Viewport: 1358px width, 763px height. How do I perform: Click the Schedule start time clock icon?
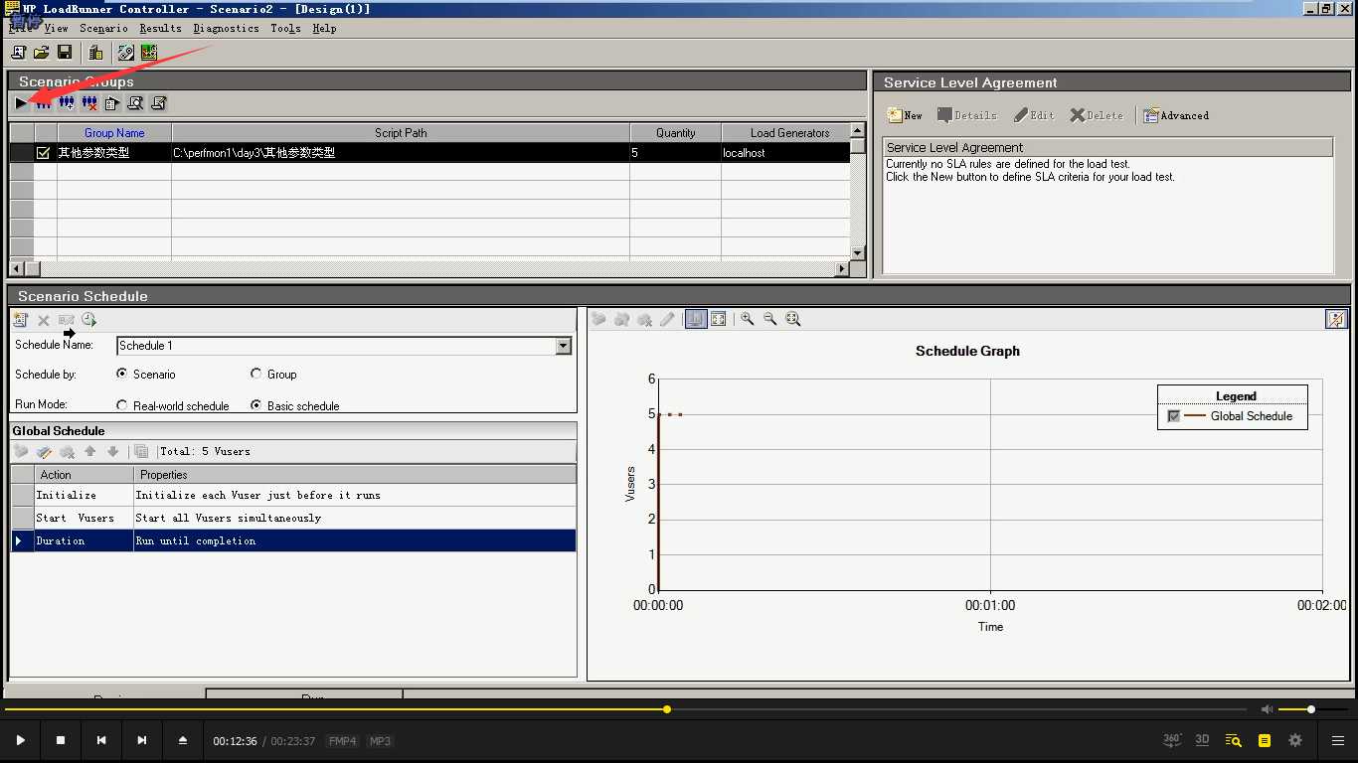[x=89, y=320]
